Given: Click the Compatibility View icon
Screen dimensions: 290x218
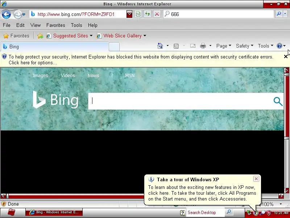Looking at the screenshot, I should 138,14.
